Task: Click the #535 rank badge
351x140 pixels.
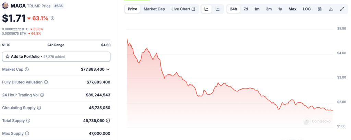Action: tap(59, 6)
